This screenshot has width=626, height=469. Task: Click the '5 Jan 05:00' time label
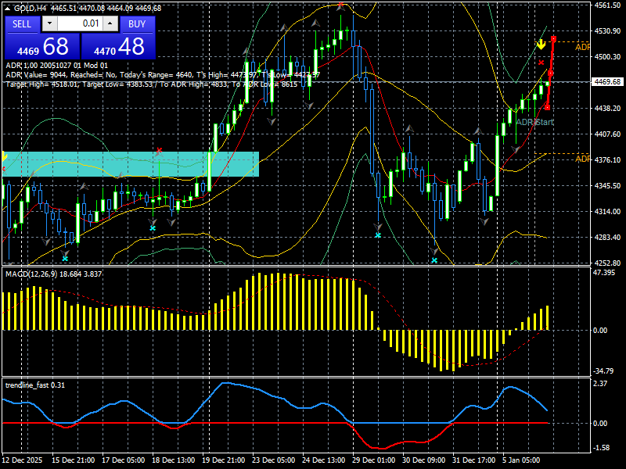[521, 460]
